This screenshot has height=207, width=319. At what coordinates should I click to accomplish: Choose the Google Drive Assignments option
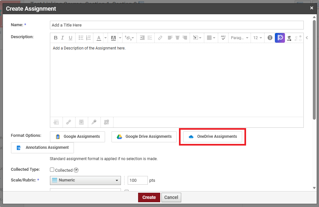click(144, 136)
